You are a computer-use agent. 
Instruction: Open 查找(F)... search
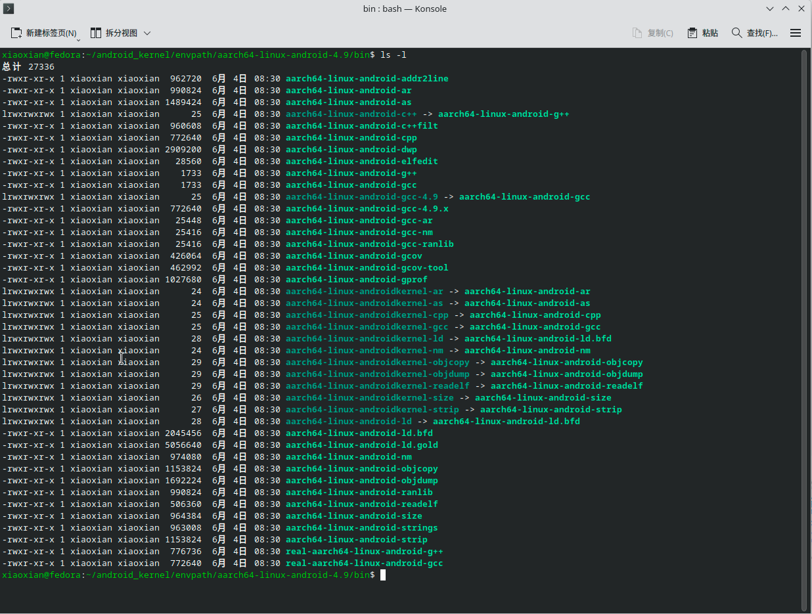click(x=754, y=33)
